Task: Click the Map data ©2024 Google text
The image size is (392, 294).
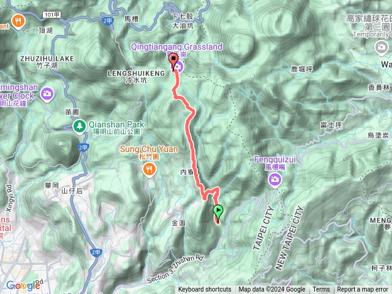Action: (272, 290)
